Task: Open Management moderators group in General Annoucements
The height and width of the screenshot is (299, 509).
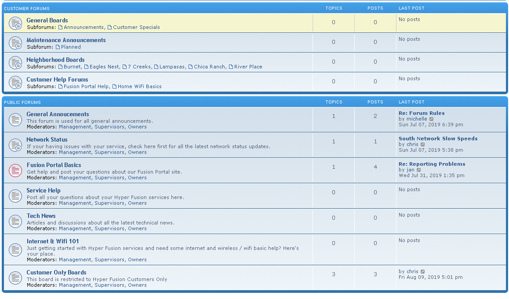Action: point(75,127)
